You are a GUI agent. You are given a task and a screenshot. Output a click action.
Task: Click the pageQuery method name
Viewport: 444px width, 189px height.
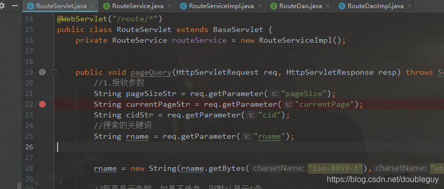tap(151, 73)
